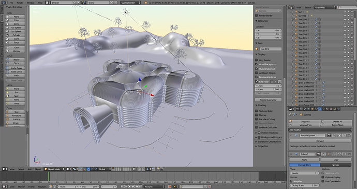357x189 pixels.
Task: Apply the Subsurf modifier
Action: pos(304,159)
